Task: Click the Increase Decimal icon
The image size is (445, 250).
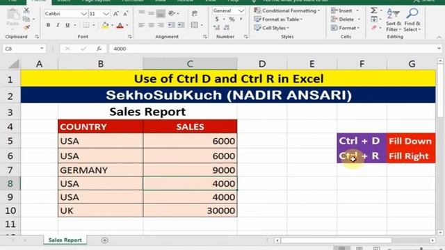Action: (216, 28)
